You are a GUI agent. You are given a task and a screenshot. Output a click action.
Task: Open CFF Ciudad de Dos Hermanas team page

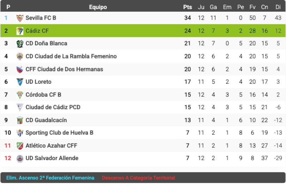pos(64,69)
